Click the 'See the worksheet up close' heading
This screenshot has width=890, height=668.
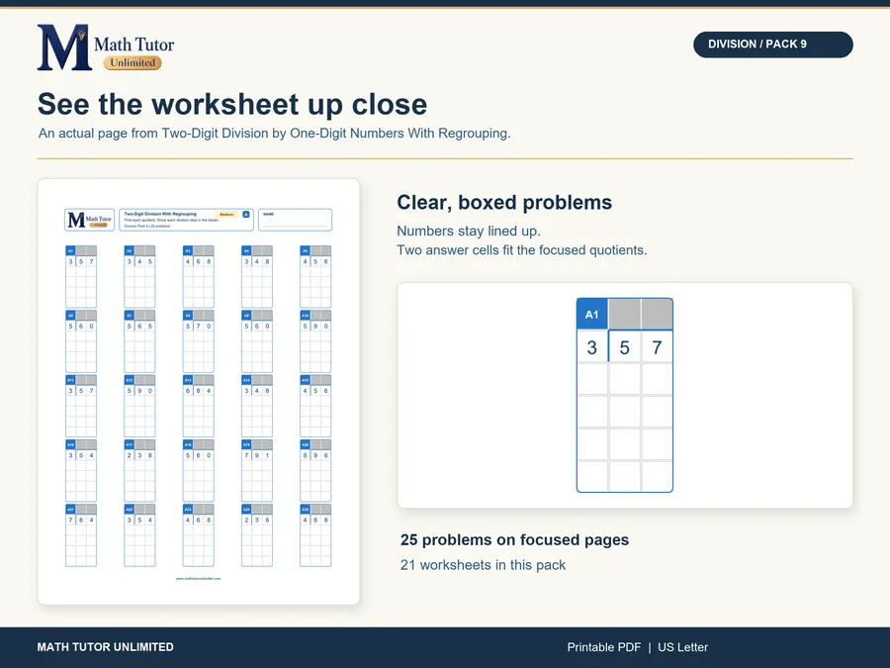click(232, 105)
